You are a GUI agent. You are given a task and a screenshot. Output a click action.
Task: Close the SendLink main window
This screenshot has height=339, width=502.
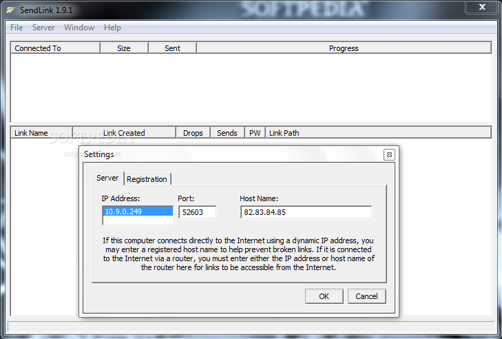482,7
